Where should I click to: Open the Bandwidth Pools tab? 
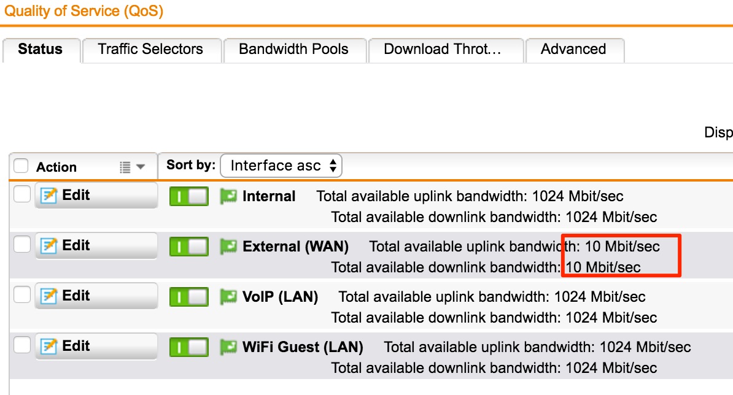[x=295, y=50]
